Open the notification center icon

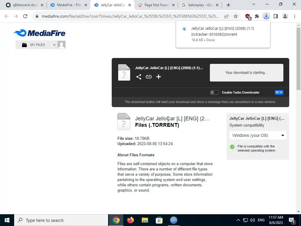click(x=292, y=220)
